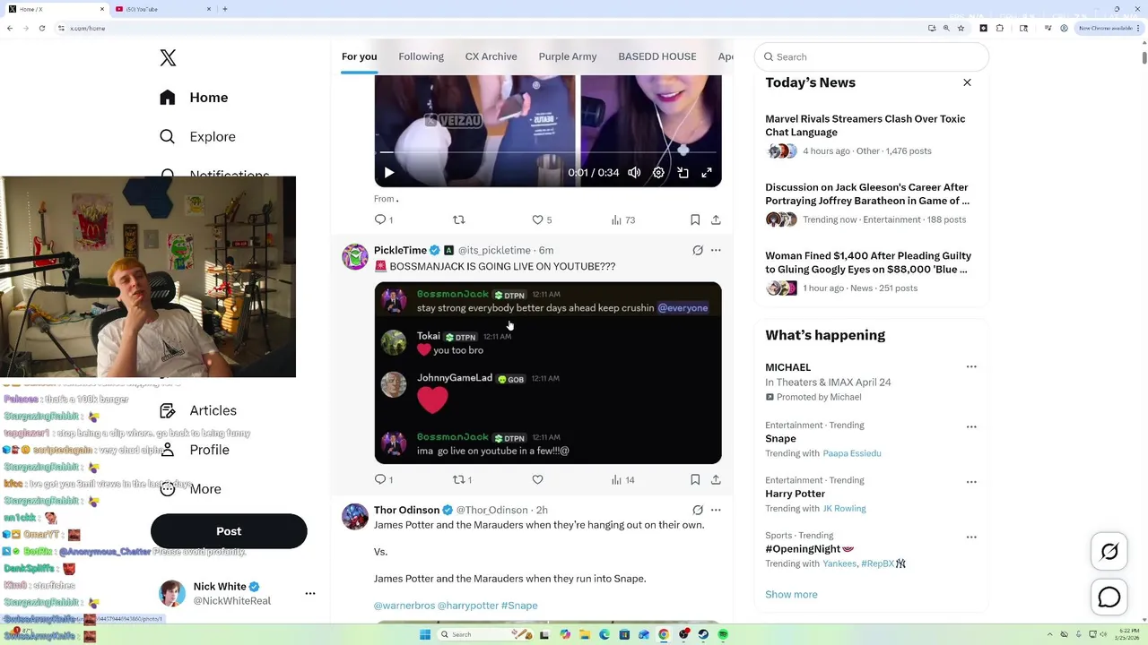Viewport: 1148px width, 645px height.
Task: View analytics of PickleTime post showing 14
Action: coord(622,479)
